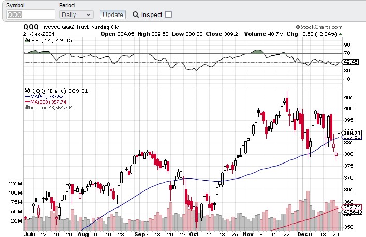366x237 pixels.
Task: Click the 405 price level on right axis
Action: tap(348, 97)
